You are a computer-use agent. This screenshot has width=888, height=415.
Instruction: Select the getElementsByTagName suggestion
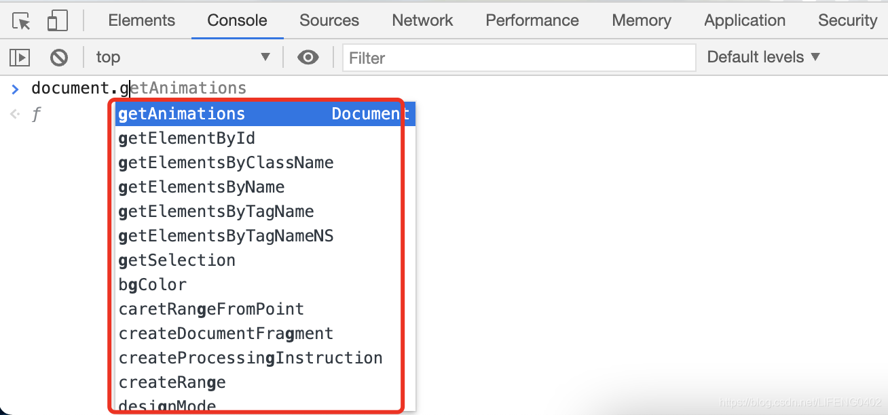pos(265,212)
